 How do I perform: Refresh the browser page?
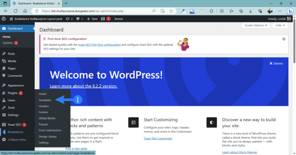(16, 11)
